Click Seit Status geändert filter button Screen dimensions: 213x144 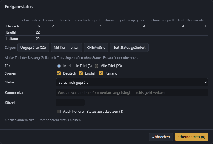coord(129,48)
